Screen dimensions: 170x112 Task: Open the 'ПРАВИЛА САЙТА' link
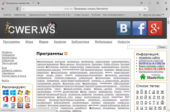coord(149,58)
